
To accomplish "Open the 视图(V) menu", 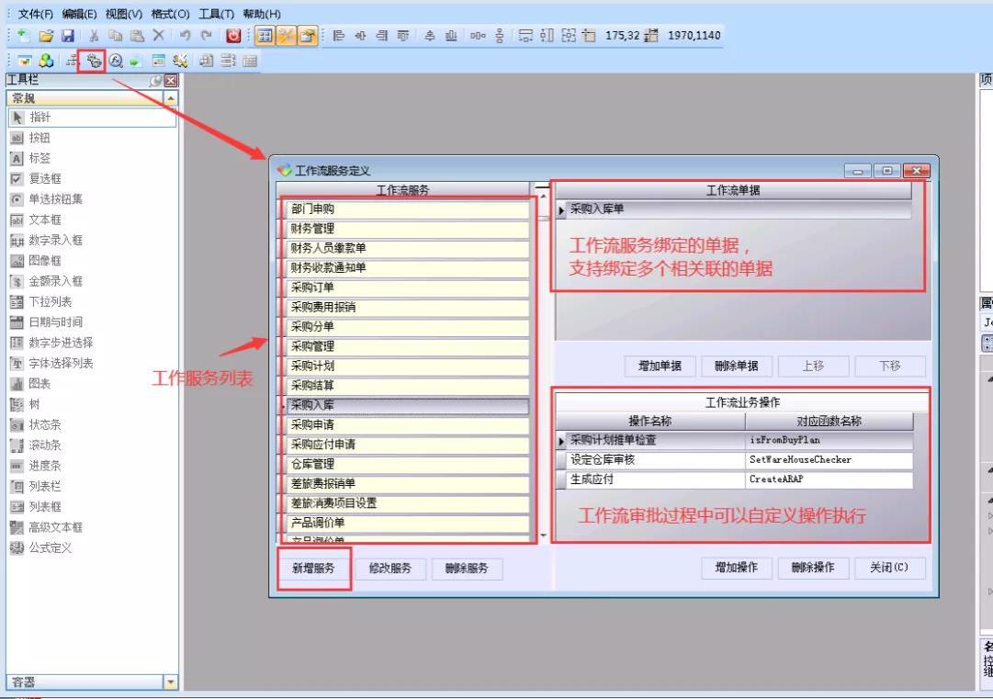I will tap(124, 14).
